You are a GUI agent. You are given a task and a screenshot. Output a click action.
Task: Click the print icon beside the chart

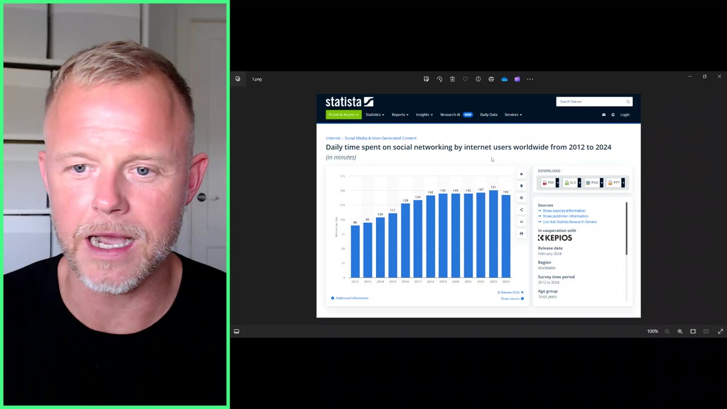click(521, 233)
